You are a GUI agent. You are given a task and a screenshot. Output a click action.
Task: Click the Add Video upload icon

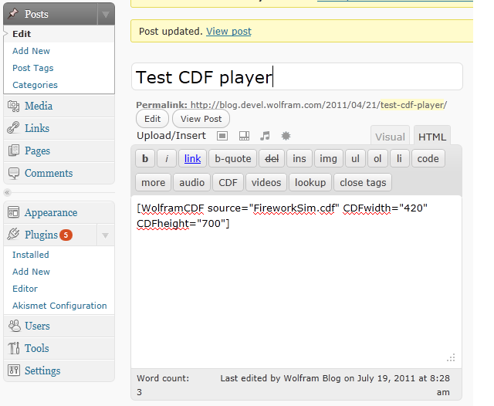click(244, 136)
